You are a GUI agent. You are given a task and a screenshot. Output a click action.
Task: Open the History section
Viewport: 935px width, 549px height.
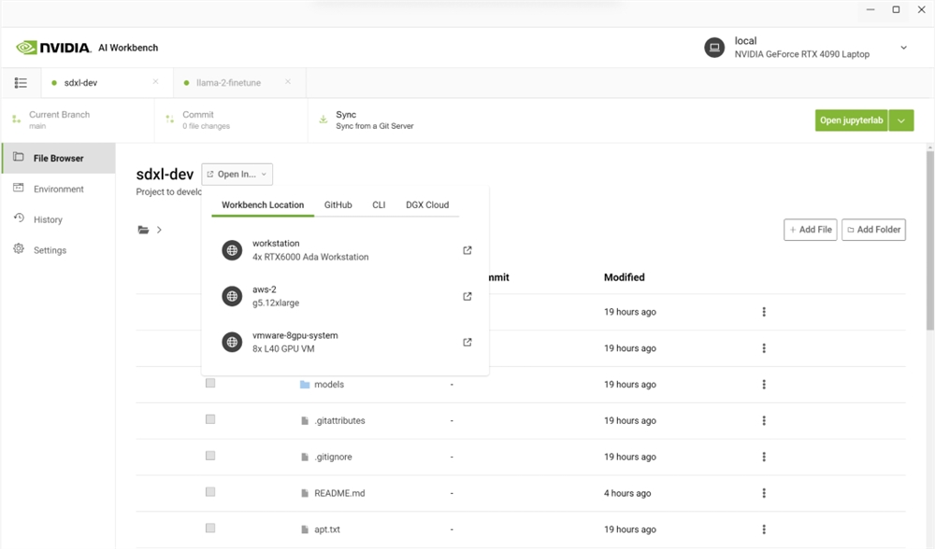click(x=58, y=219)
